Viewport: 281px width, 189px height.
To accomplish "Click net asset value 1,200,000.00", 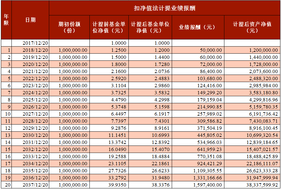I will (252, 50).
